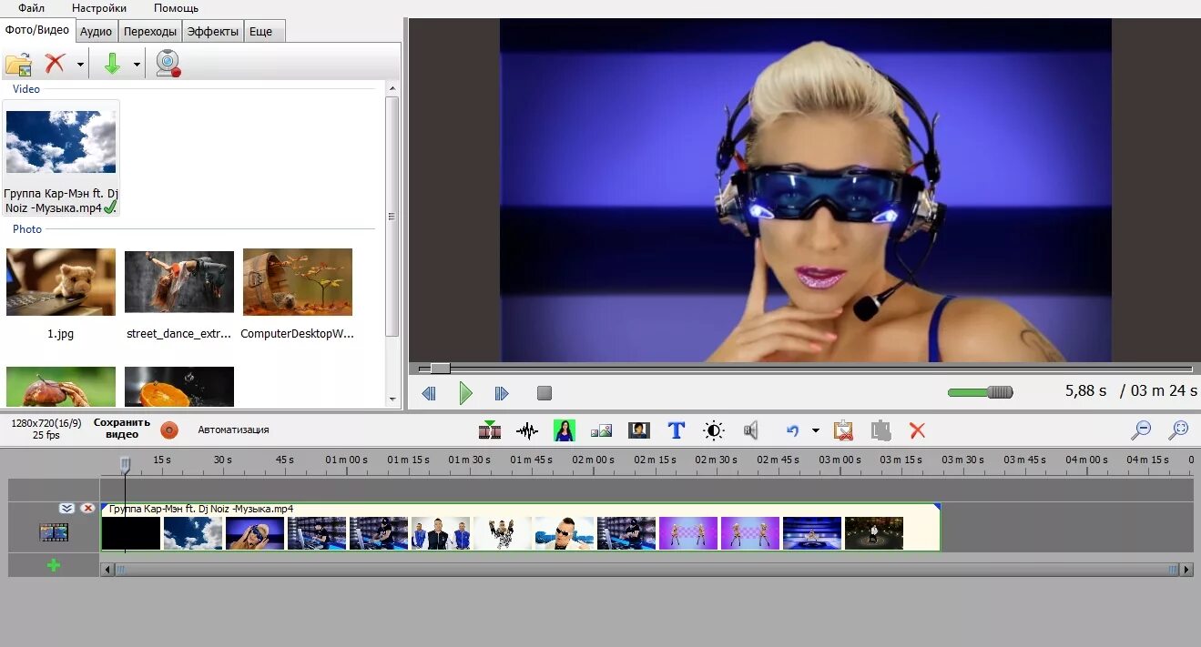Click the timeline playhead marker
1201x647 pixels.
[x=126, y=465]
